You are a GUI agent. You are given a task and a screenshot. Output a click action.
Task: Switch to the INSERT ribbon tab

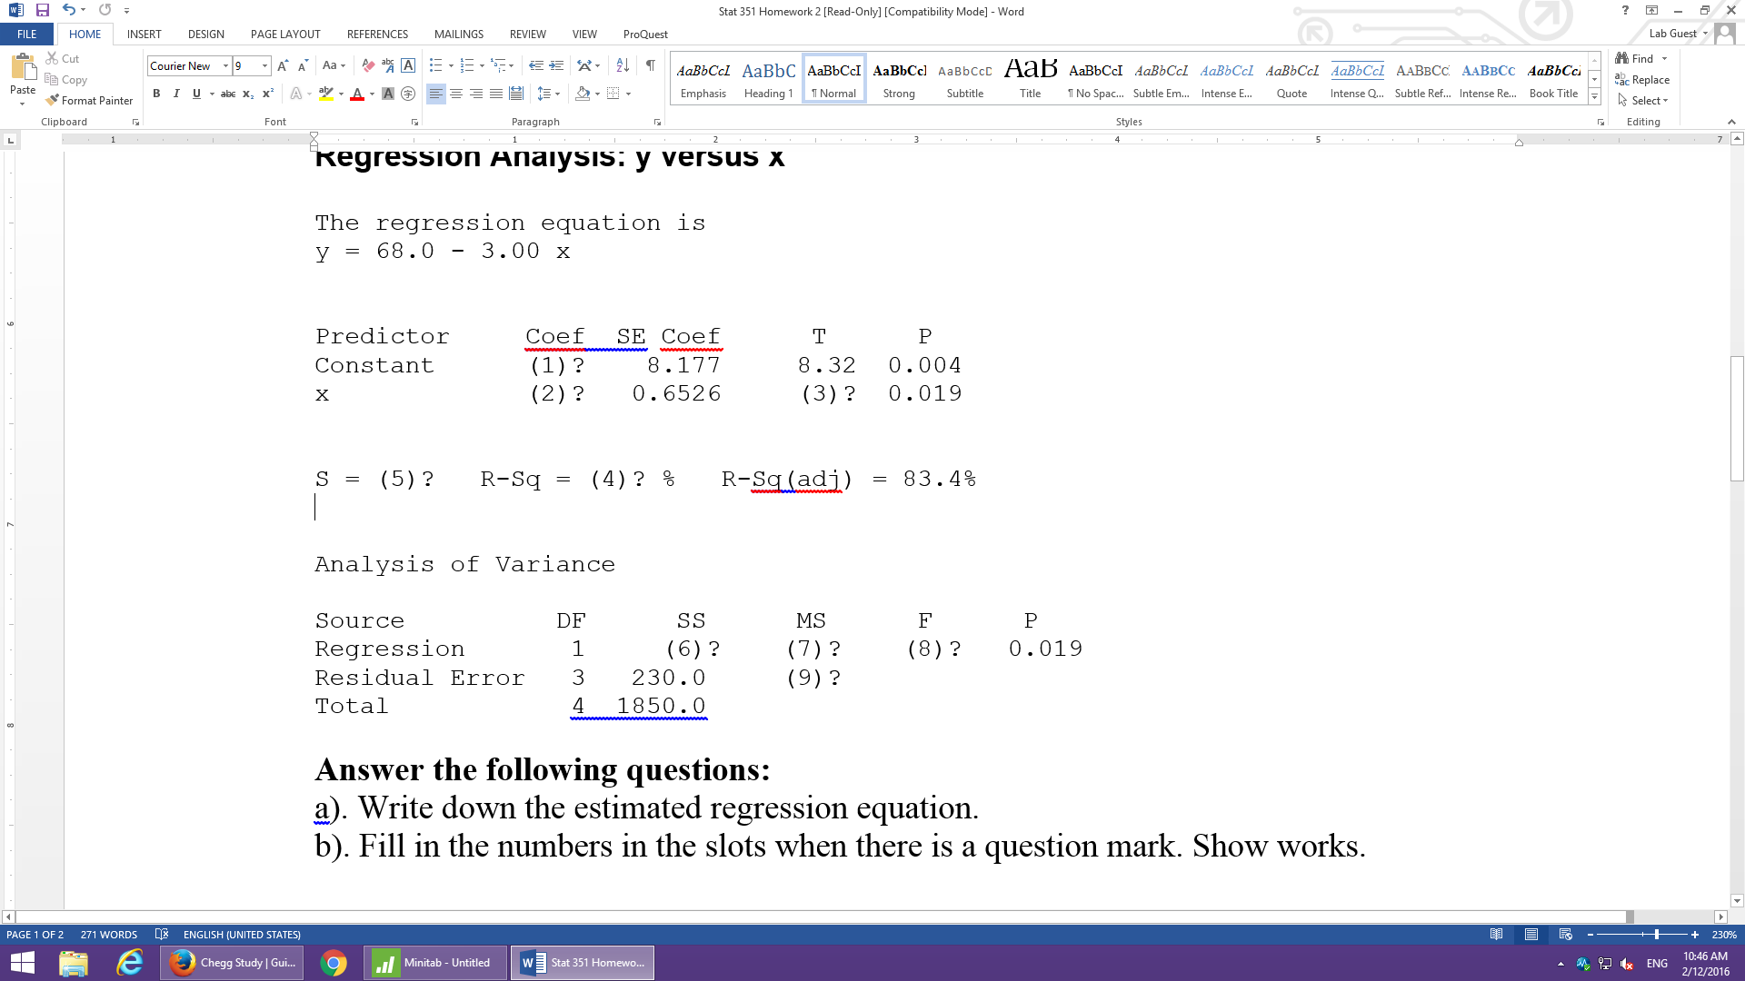coord(145,35)
